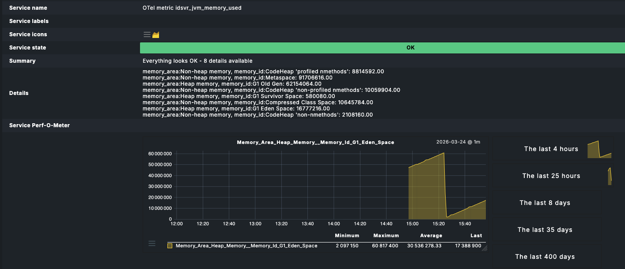
Task: Click the graph title above the chart
Action: [315, 142]
